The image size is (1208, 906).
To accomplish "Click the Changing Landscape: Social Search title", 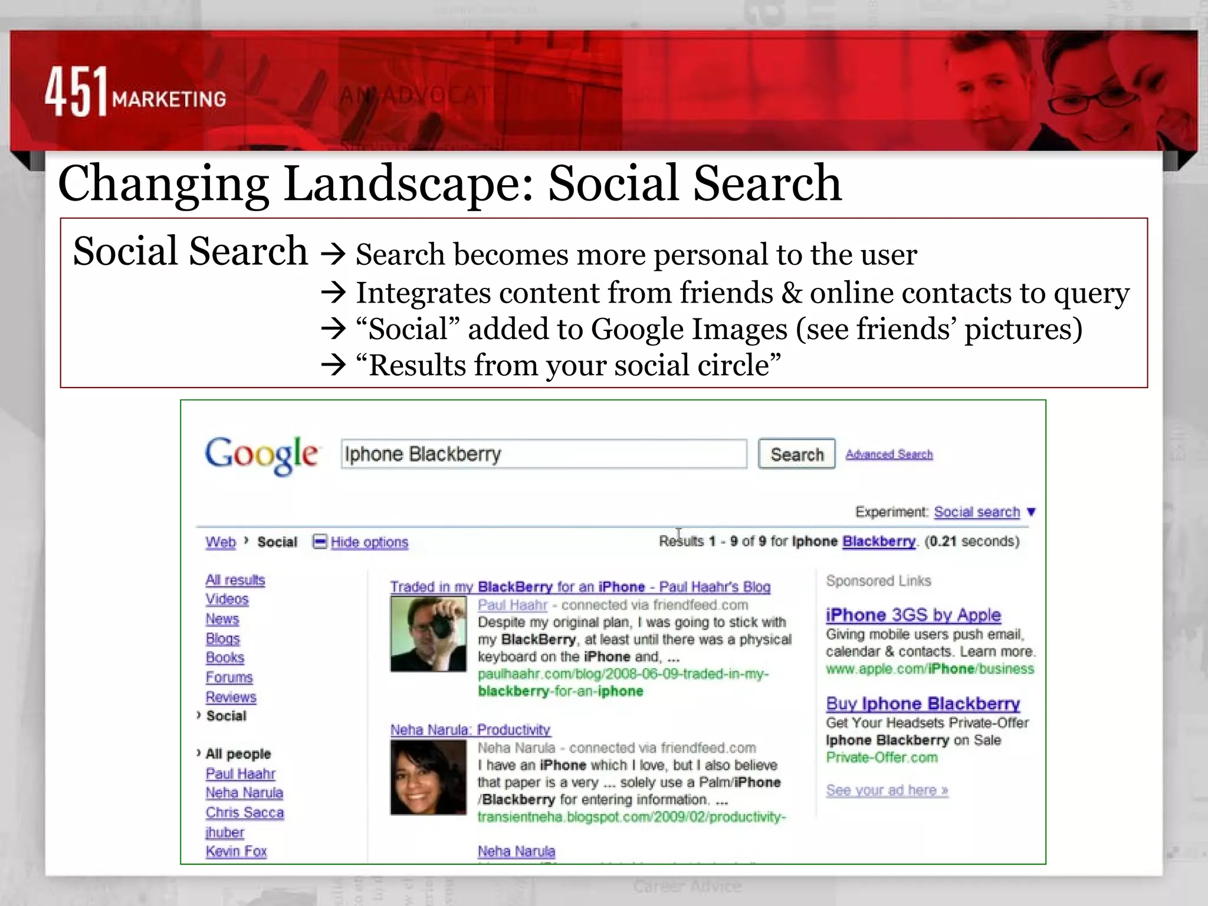I will tap(449, 184).
